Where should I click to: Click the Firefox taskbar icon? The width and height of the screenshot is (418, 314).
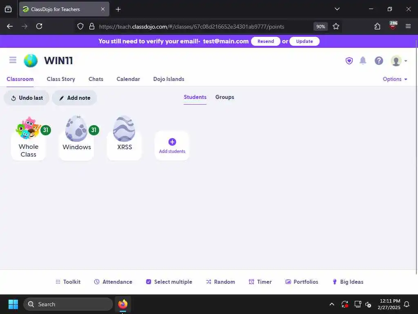tap(123, 304)
